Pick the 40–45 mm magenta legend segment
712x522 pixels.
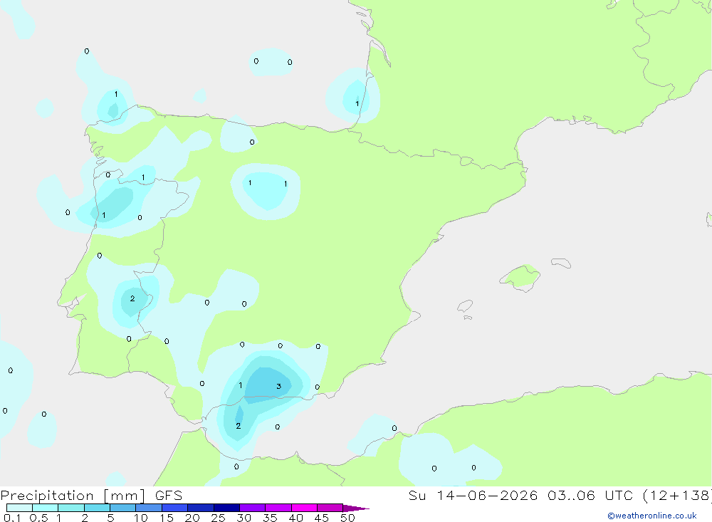[304, 508]
